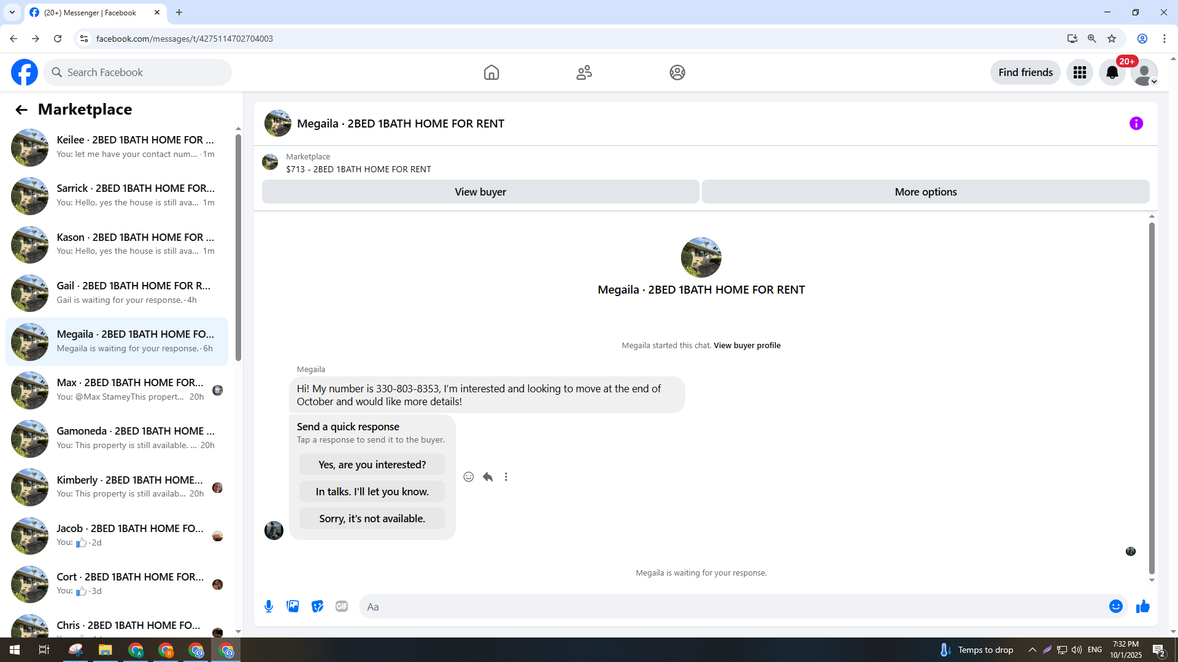Open the Facebook menu grid icon

click(1080, 72)
